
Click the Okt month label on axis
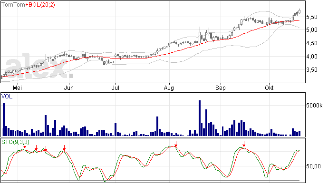[269, 88]
